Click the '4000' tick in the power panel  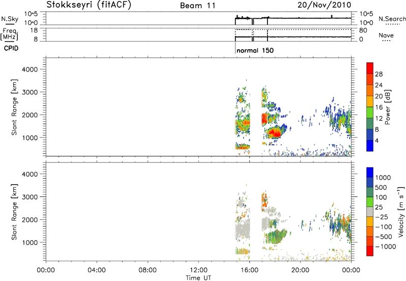coord(30,69)
